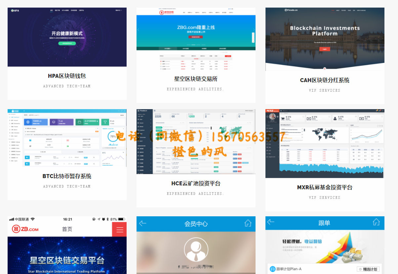Click home icon in 跟单 header

(x=376, y=222)
